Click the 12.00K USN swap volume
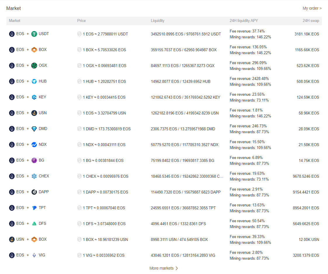Image resolution: width=328 pixels, height=274 pixels. point(309,239)
